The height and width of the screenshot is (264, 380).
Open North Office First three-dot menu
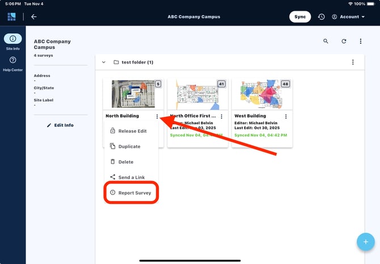coord(222,116)
